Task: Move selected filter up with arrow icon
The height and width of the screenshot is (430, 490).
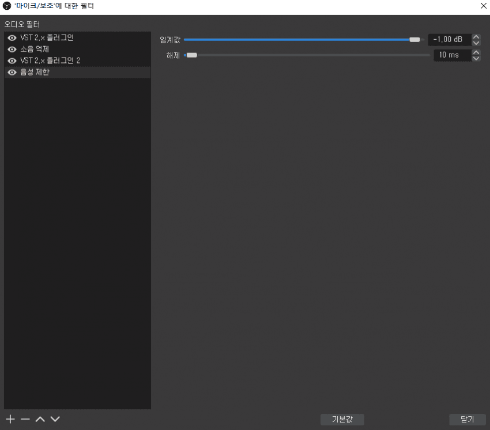Action: tap(40, 419)
